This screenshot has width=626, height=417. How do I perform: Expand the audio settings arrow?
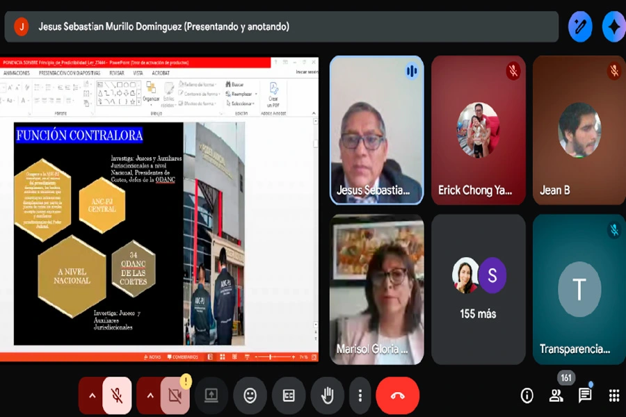point(91,395)
